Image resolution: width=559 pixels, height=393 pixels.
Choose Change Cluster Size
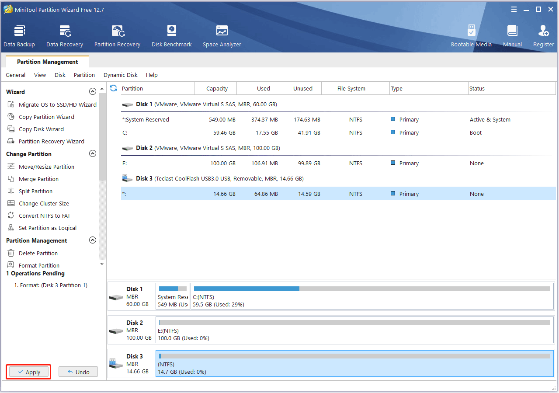click(x=38, y=203)
